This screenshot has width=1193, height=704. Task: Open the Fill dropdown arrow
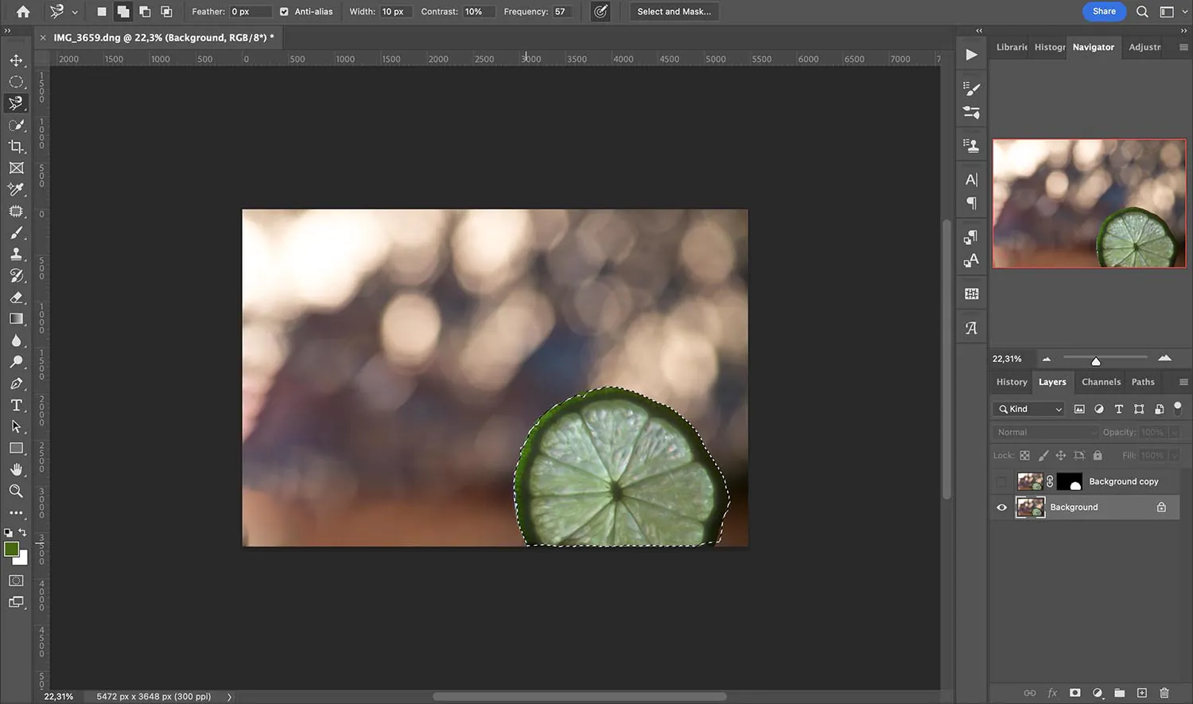pyautogui.click(x=1174, y=455)
